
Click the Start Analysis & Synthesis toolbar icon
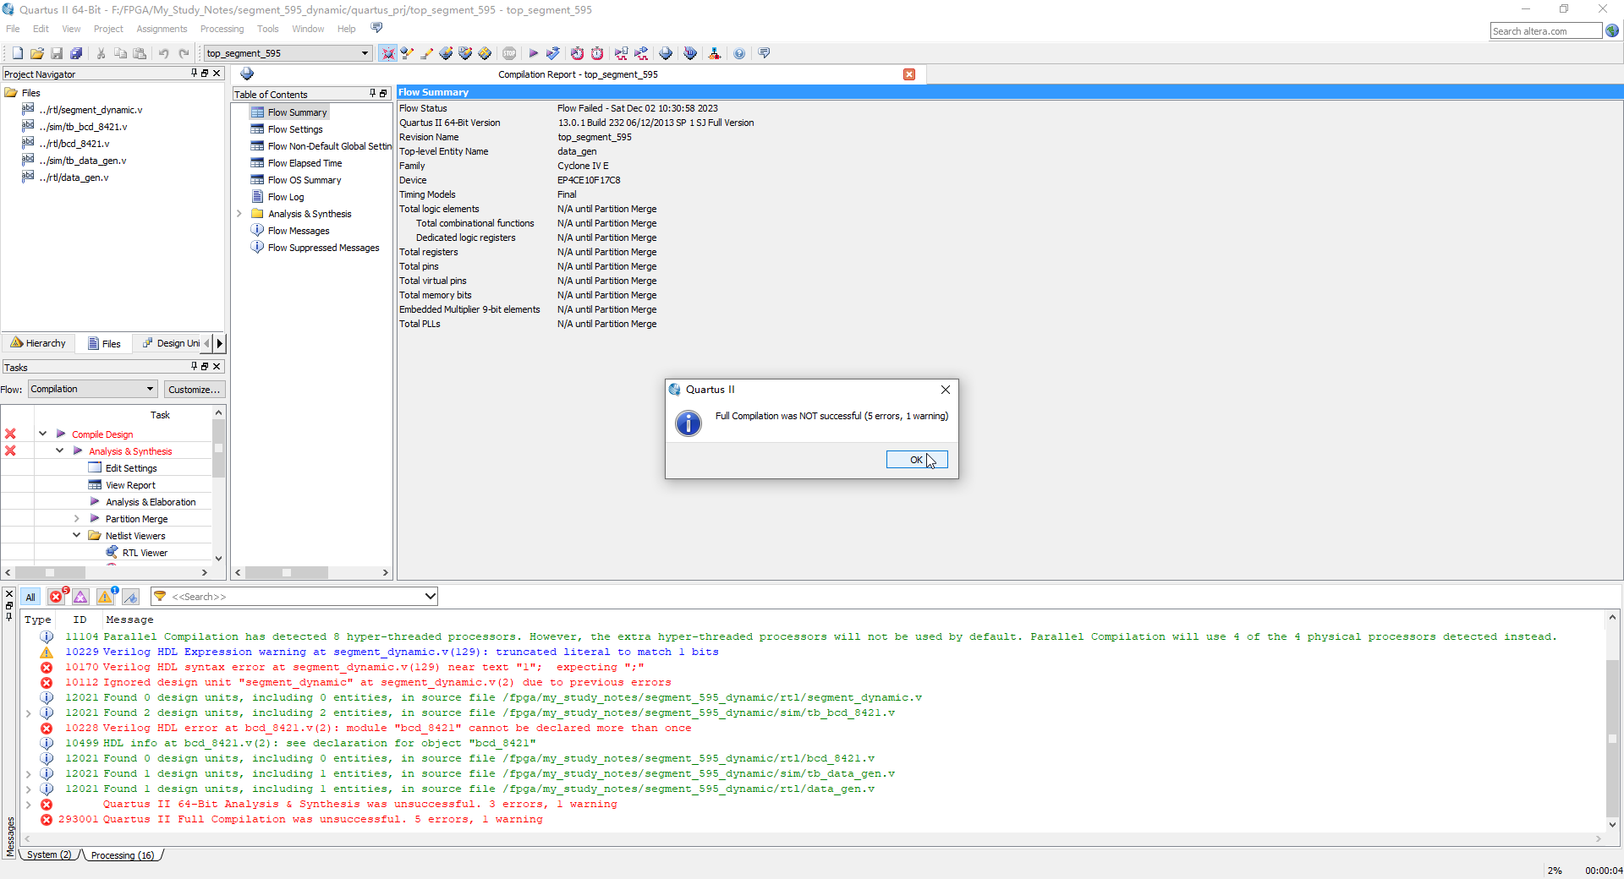click(x=553, y=53)
